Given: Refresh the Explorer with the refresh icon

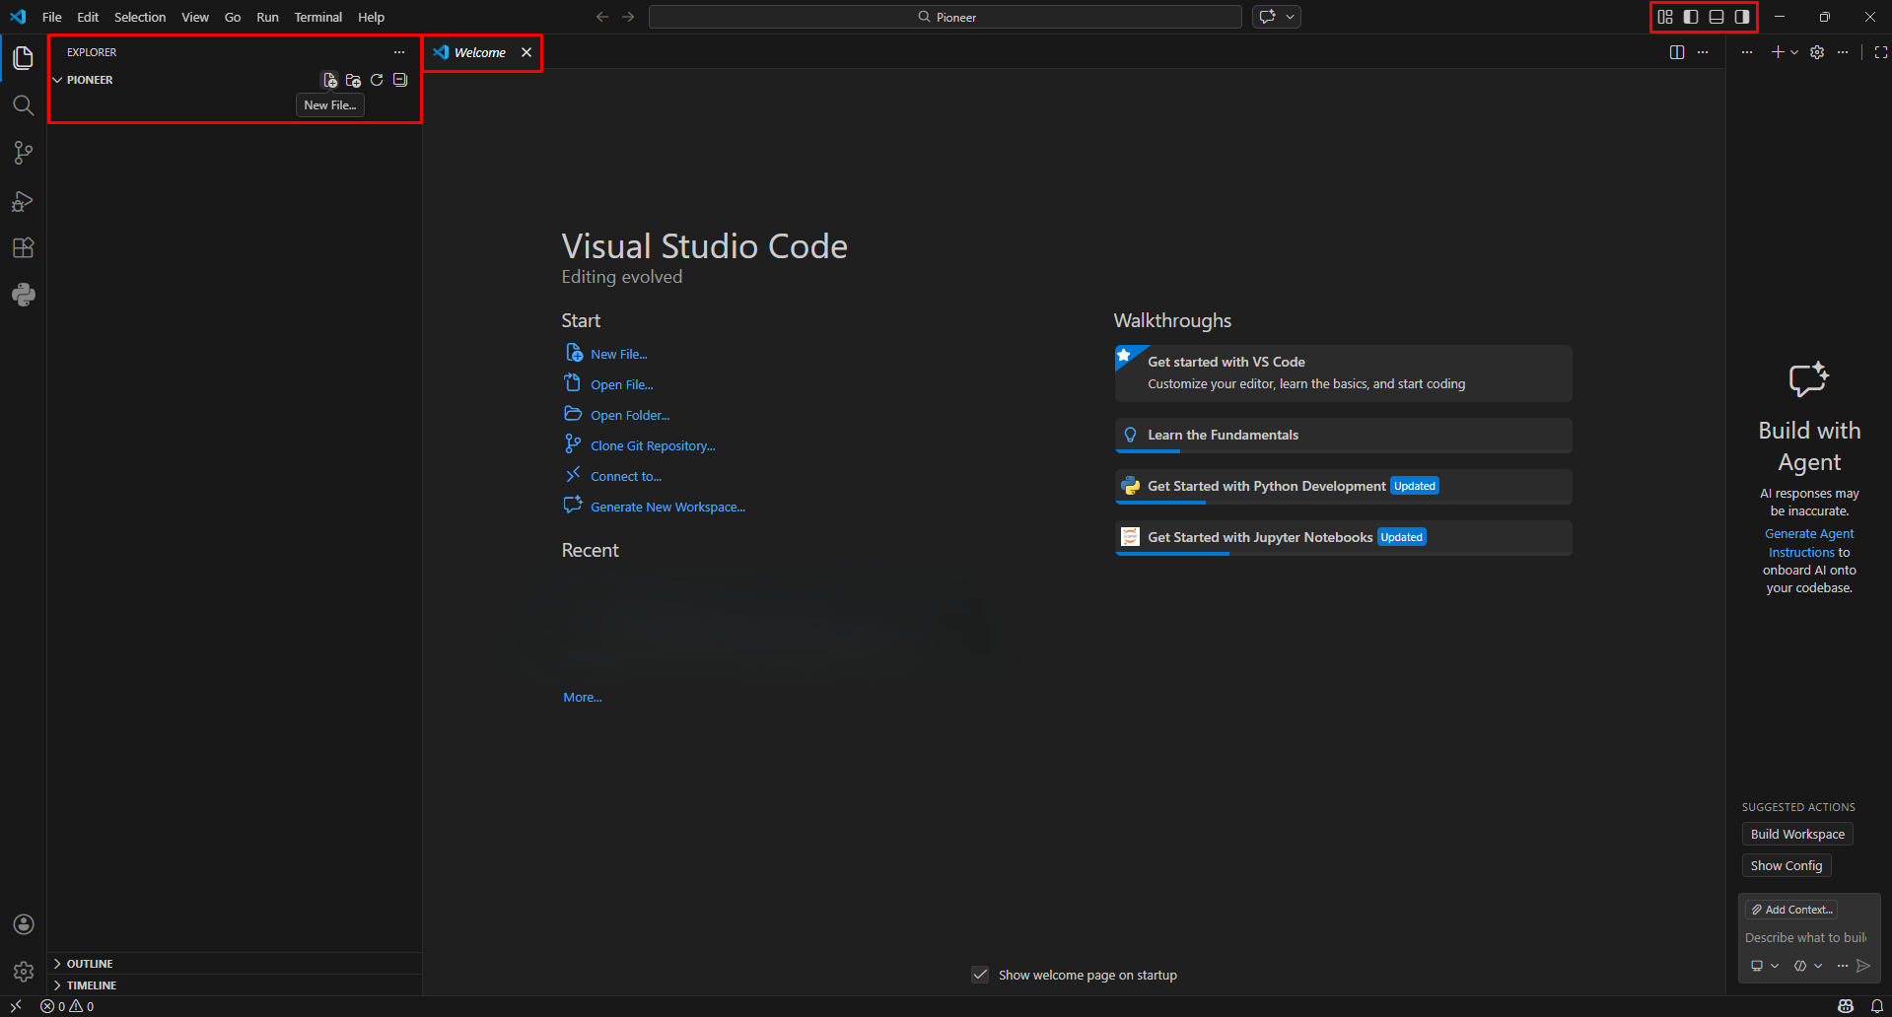Looking at the screenshot, I should point(377,80).
